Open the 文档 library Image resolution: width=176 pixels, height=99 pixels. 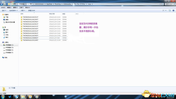(6, 35)
